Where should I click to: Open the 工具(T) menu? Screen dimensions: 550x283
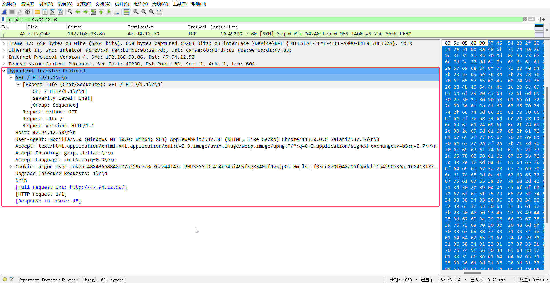(x=180, y=4)
